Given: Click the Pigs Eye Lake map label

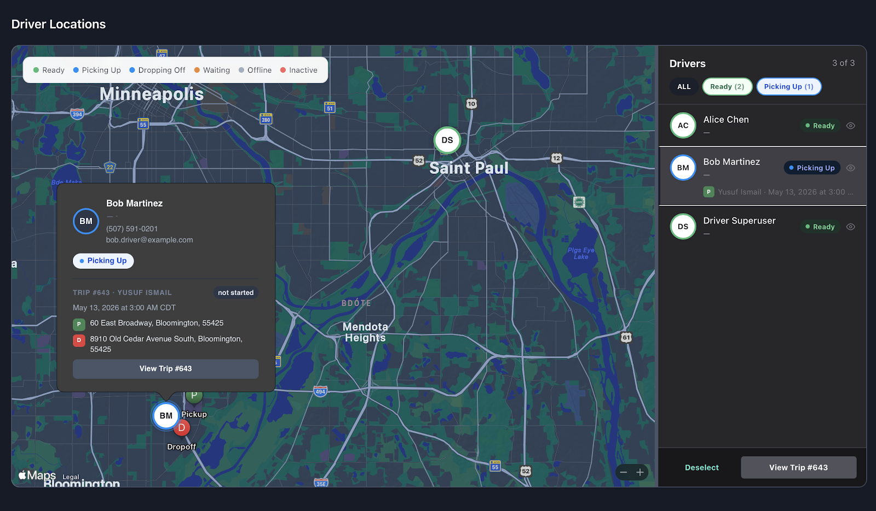Looking at the screenshot, I should 581,254.
